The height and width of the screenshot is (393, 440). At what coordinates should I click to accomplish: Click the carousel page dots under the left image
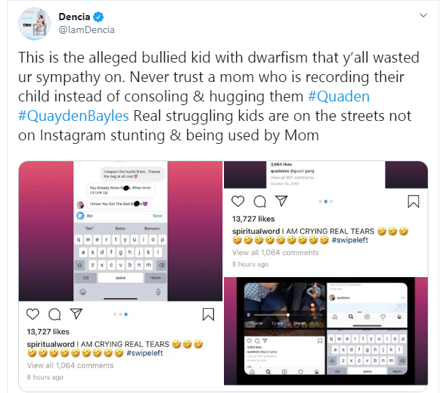pos(120,315)
